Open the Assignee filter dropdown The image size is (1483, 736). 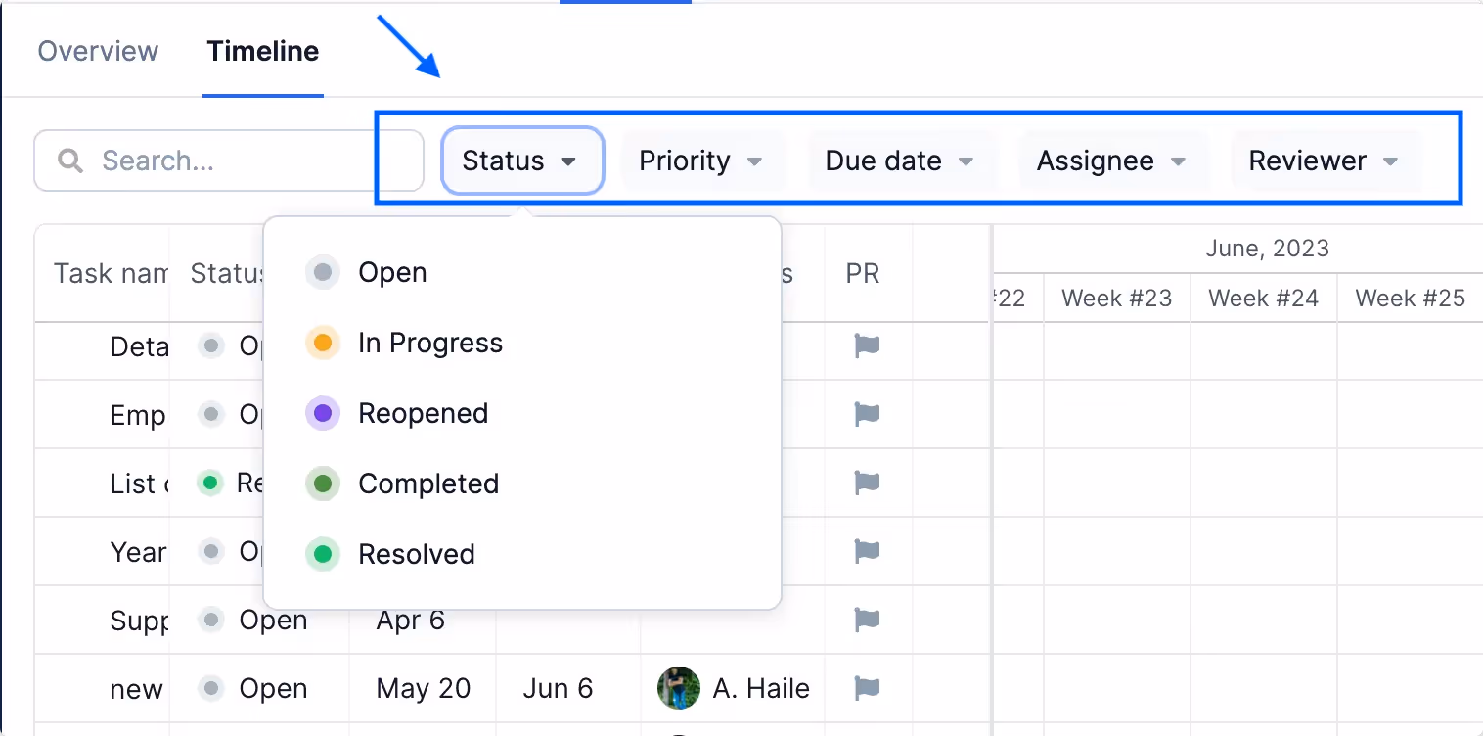(x=1112, y=161)
